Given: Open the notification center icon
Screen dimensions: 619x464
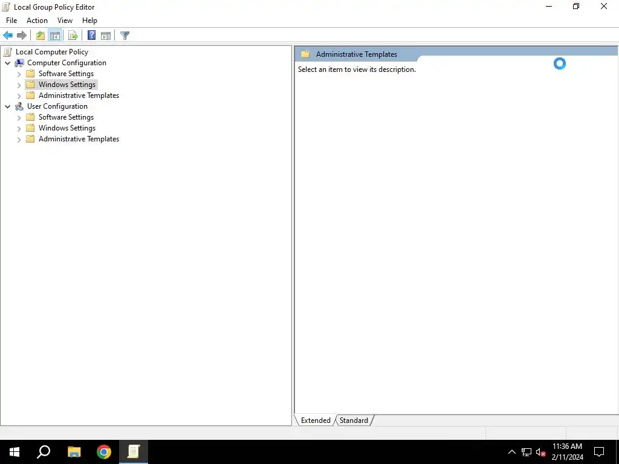Looking at the screenshot, I should pyautogui.click(x=599, y=452).
